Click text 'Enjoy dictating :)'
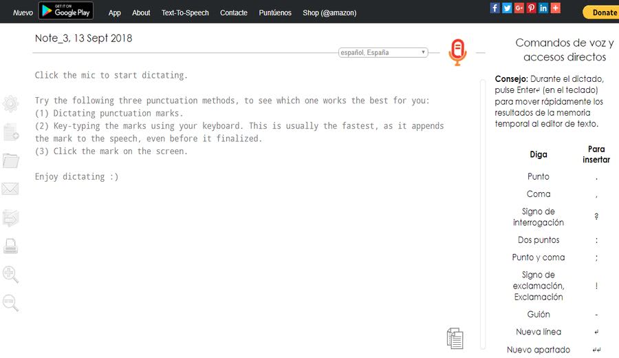619x358 pixels. (x=76, y=177)
